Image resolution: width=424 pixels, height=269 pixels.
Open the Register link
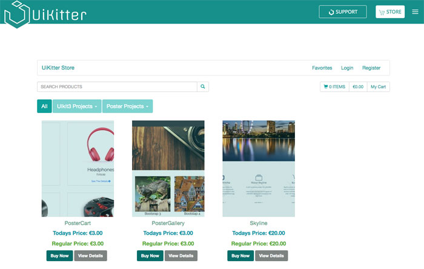[371, 68]
